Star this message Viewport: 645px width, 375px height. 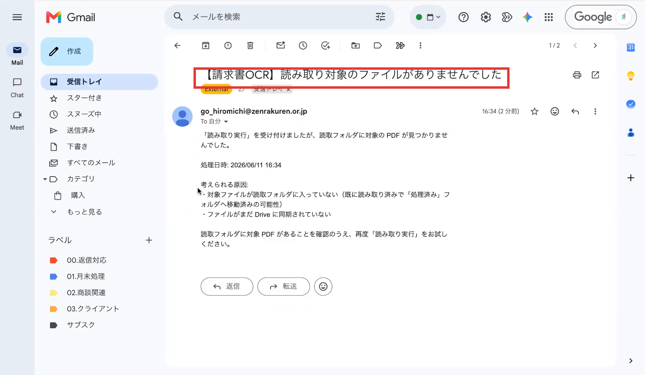pyautogui.click(x=535, y=111)
